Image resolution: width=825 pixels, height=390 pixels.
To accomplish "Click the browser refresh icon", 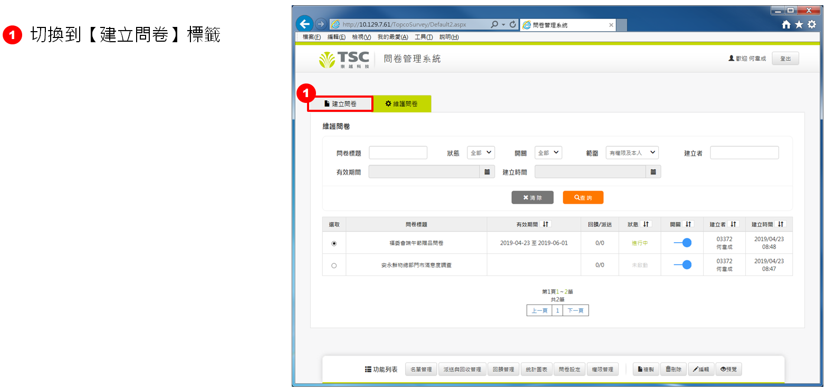I will tap(512, 25).
